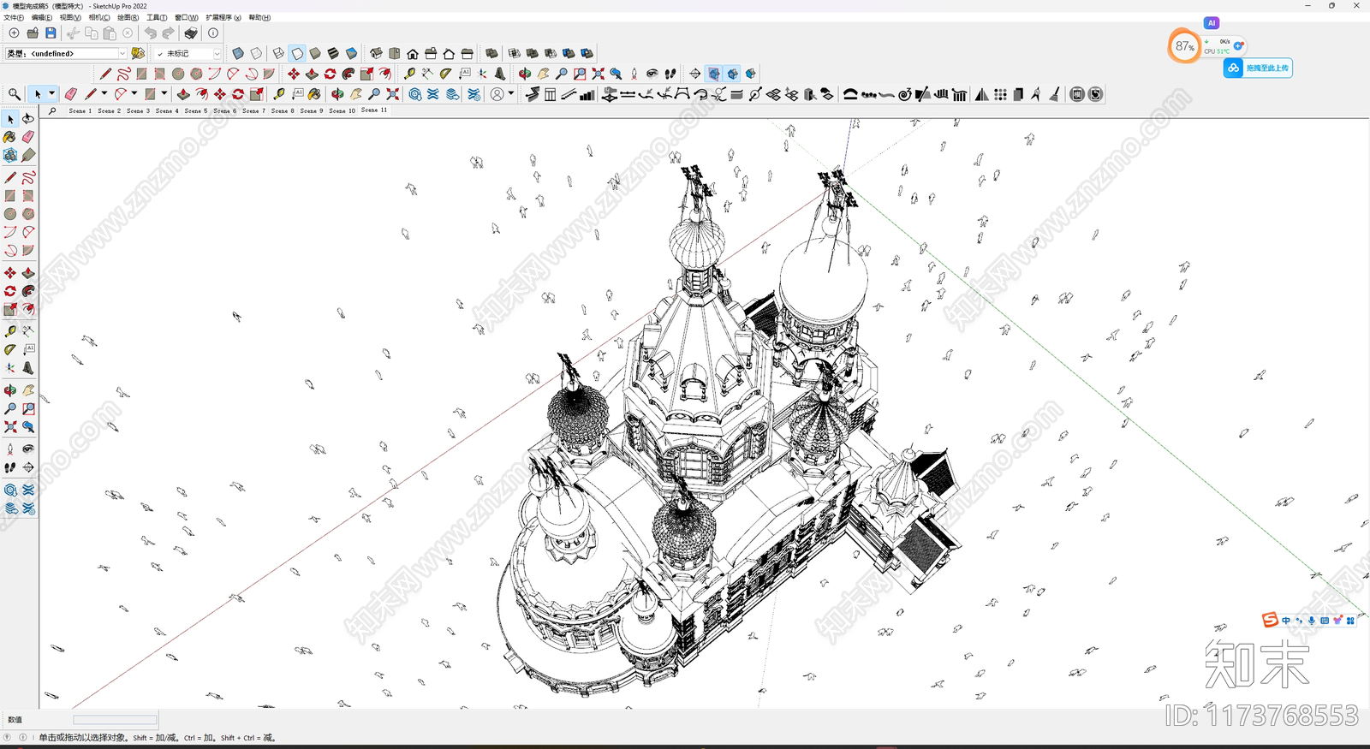Click the 87% usage circle widget
This screenshot has height=749, width=1370.
pyautogui.click(x=1184, y=46)
